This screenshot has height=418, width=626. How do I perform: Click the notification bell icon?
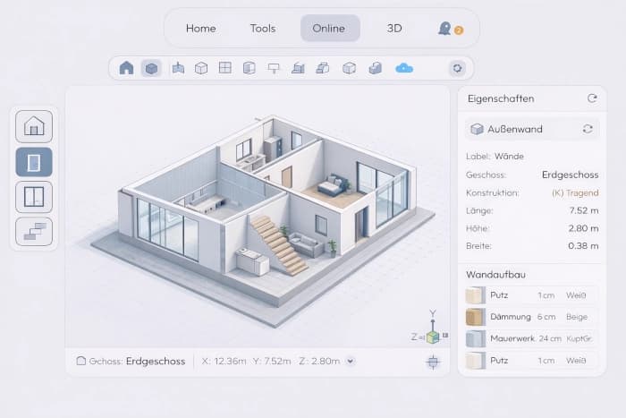point(445,28)
